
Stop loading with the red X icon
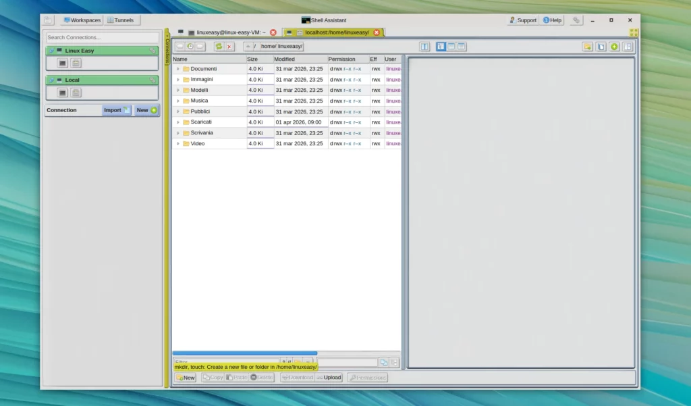pos(229,47)
